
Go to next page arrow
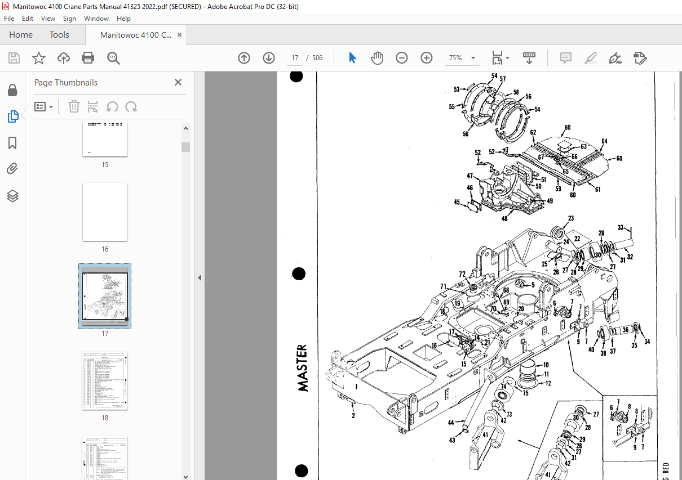pos(269,58)
